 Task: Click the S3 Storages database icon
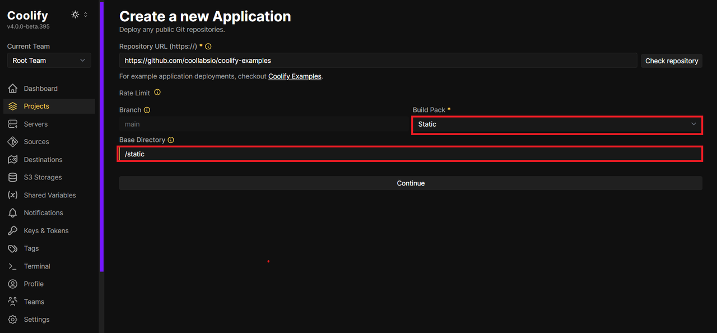pyautogui.click(x=13, y=177)
